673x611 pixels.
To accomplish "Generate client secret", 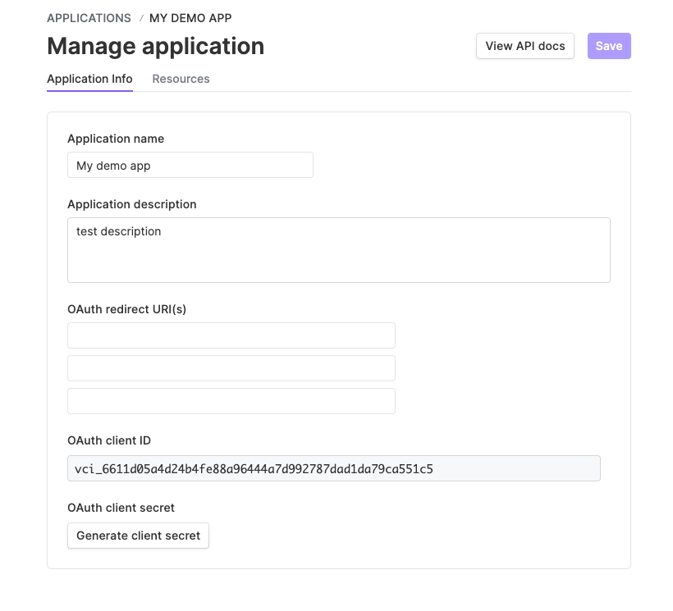I will pos(138,536).
